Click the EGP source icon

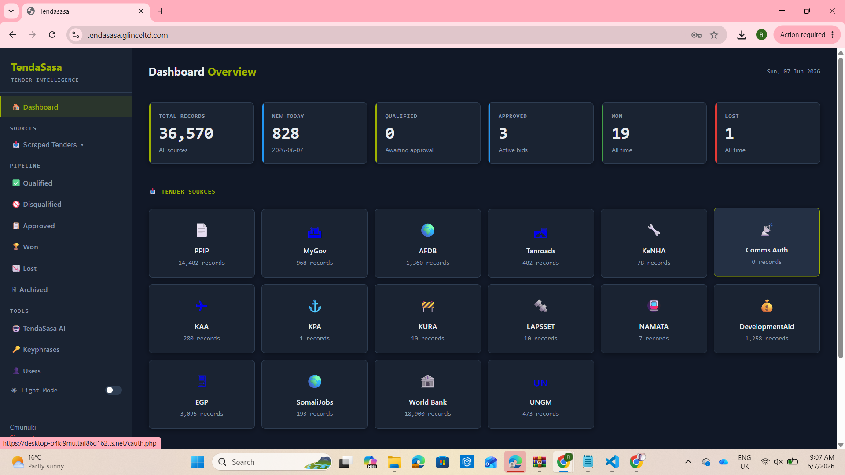pyautogui.click(x=202, y=381)
